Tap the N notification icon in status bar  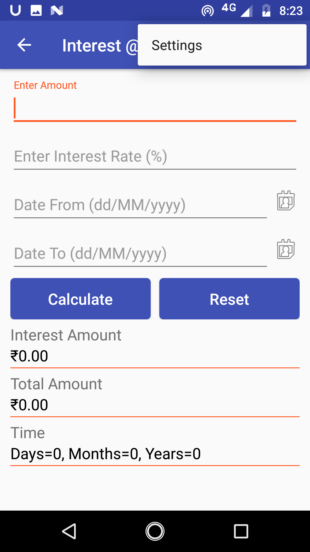click(x=57, y=11)
